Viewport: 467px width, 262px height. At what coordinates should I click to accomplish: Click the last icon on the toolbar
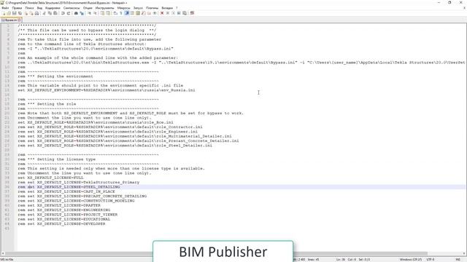tap(192, 13)
